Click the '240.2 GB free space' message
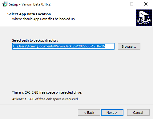The image size is (153, 119). click(47, 92)
